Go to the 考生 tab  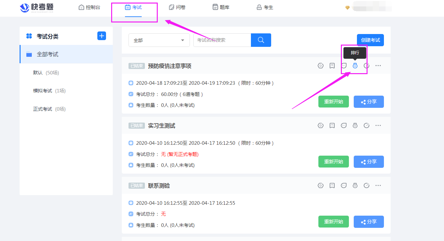(x=265, y=7)
